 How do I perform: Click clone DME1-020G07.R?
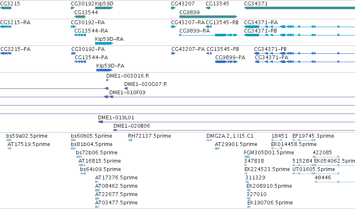tap(146, 84)
